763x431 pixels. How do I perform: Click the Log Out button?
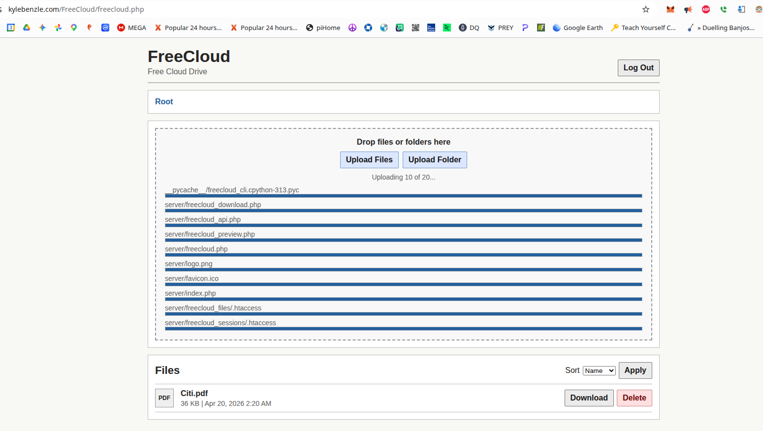point(638,67)
